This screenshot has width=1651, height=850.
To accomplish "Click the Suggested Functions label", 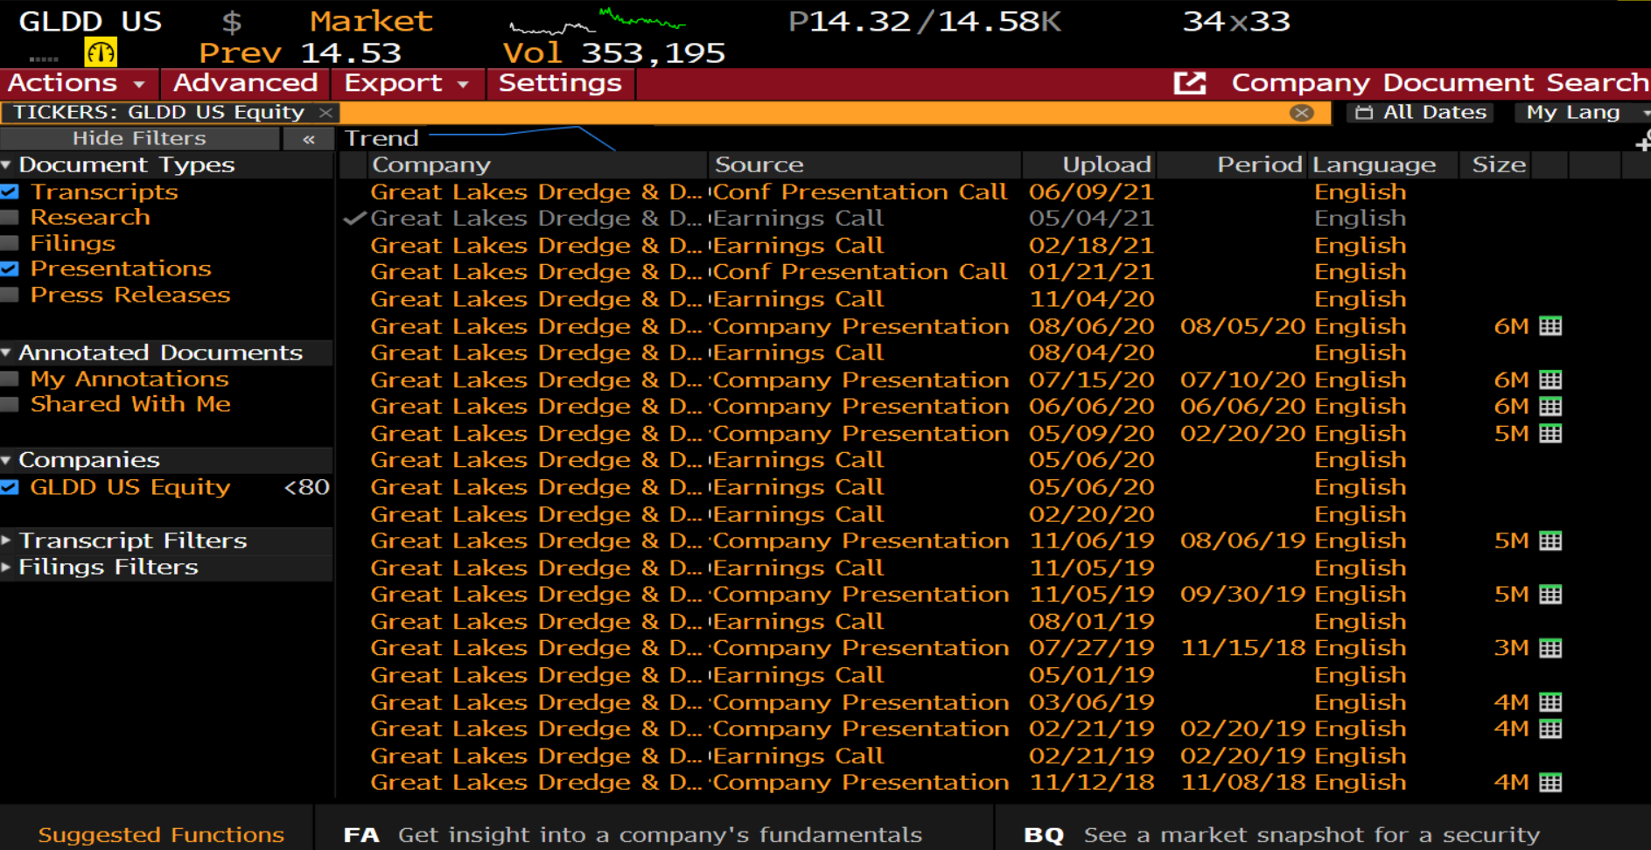I will (161, 835).
